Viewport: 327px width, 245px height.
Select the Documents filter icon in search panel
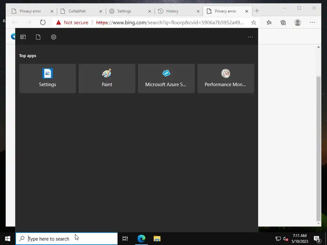click(38, 37)
